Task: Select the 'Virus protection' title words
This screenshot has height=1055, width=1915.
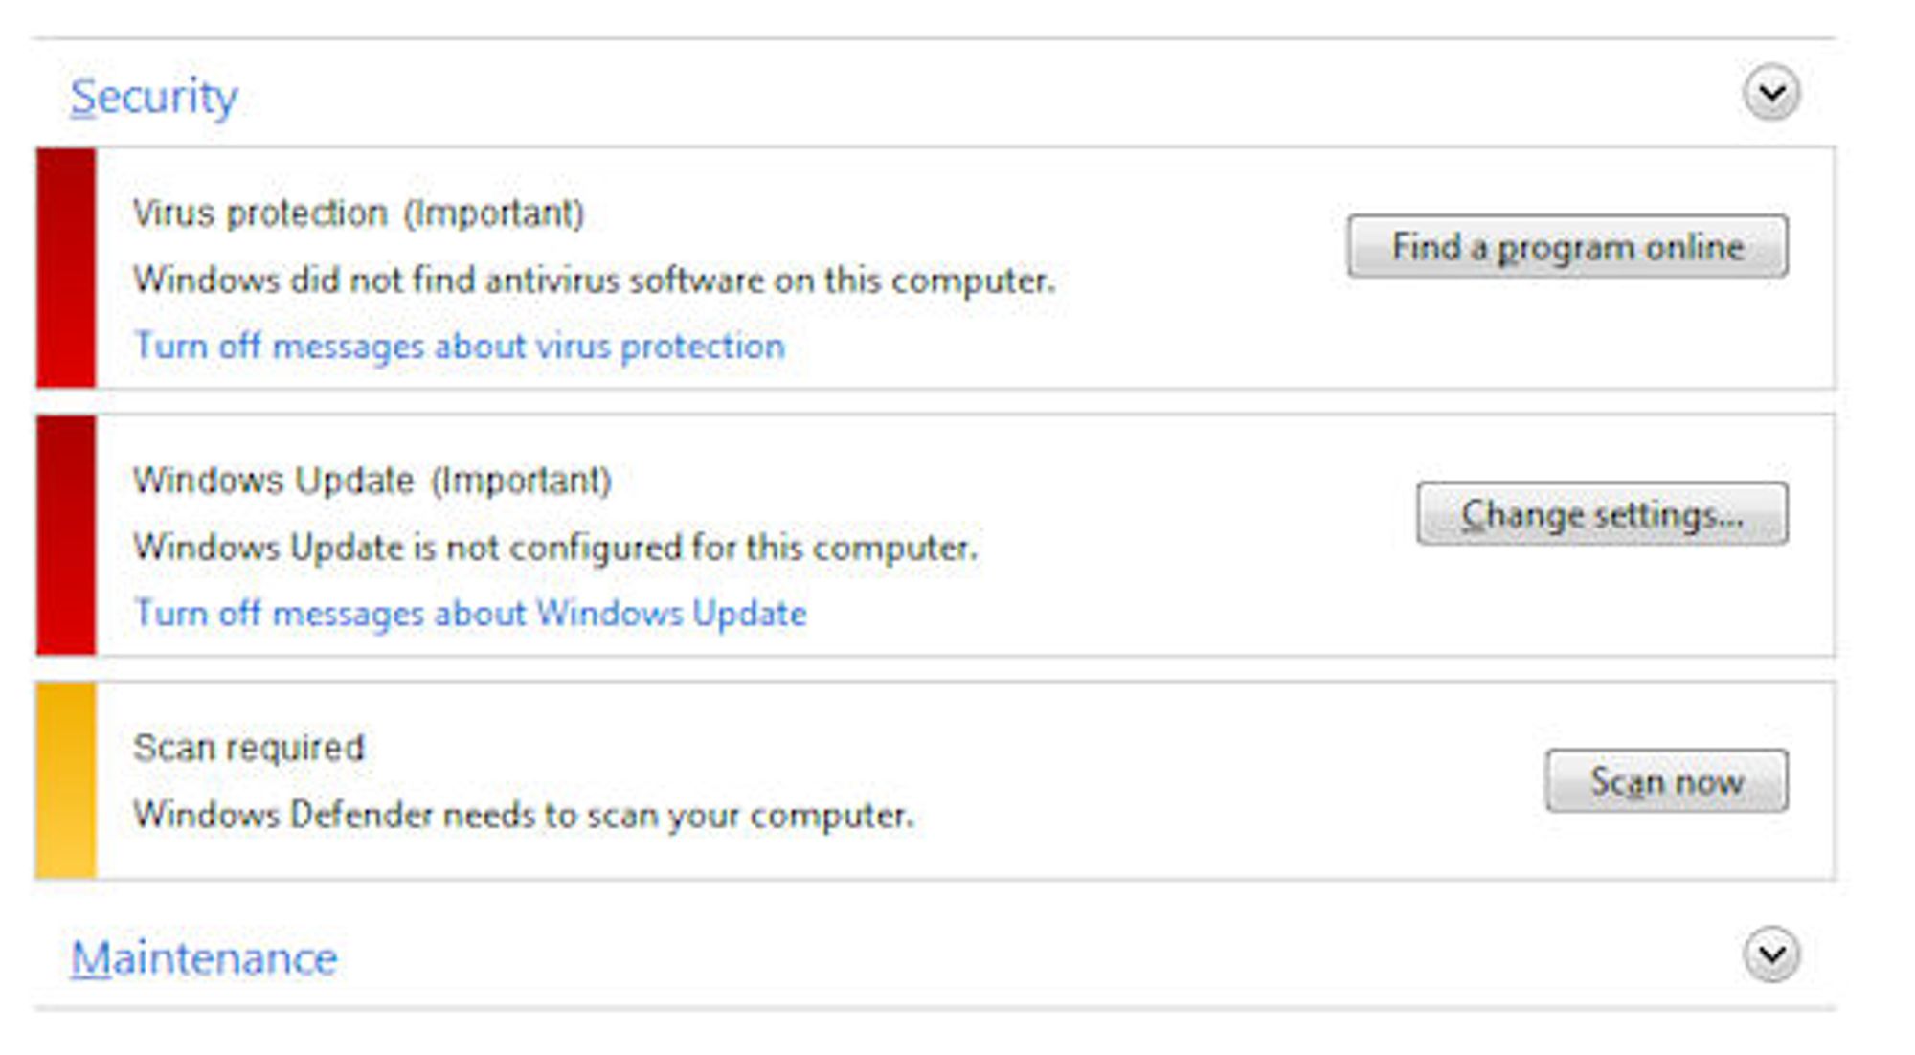Action: point(260,213)
